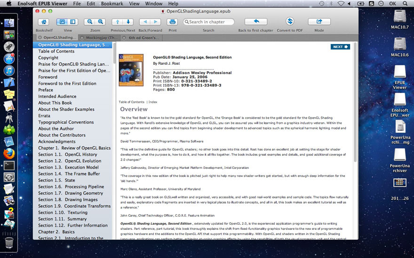Screen dimensions: 414x258
Task: Open Foreword to the First Edition
Action: (x=72, y=83)
